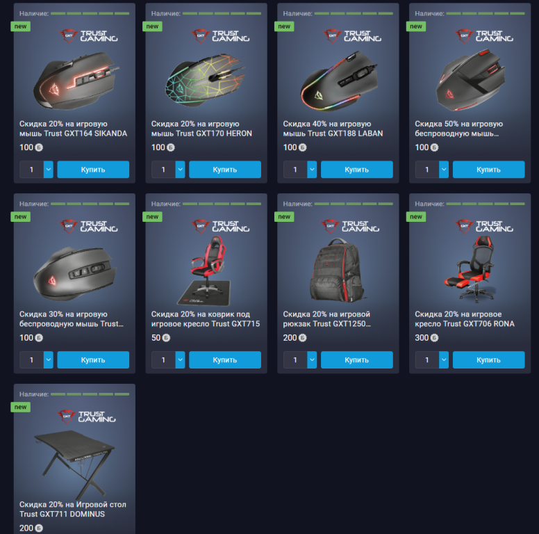
Task: Buy the 50% wireless mouse discount
Action: (489, 170)
